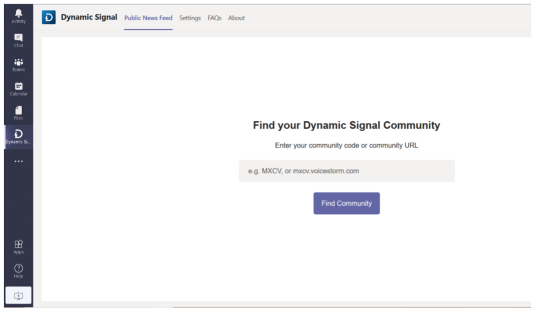Open the Apps store icon
This screenshot has width=544, height=316.
pos(18,244)
